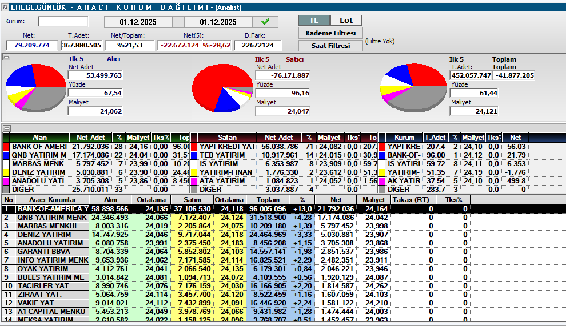566x326 pixels.
Task: Switch the view to TL
Action: click(314, 20)
